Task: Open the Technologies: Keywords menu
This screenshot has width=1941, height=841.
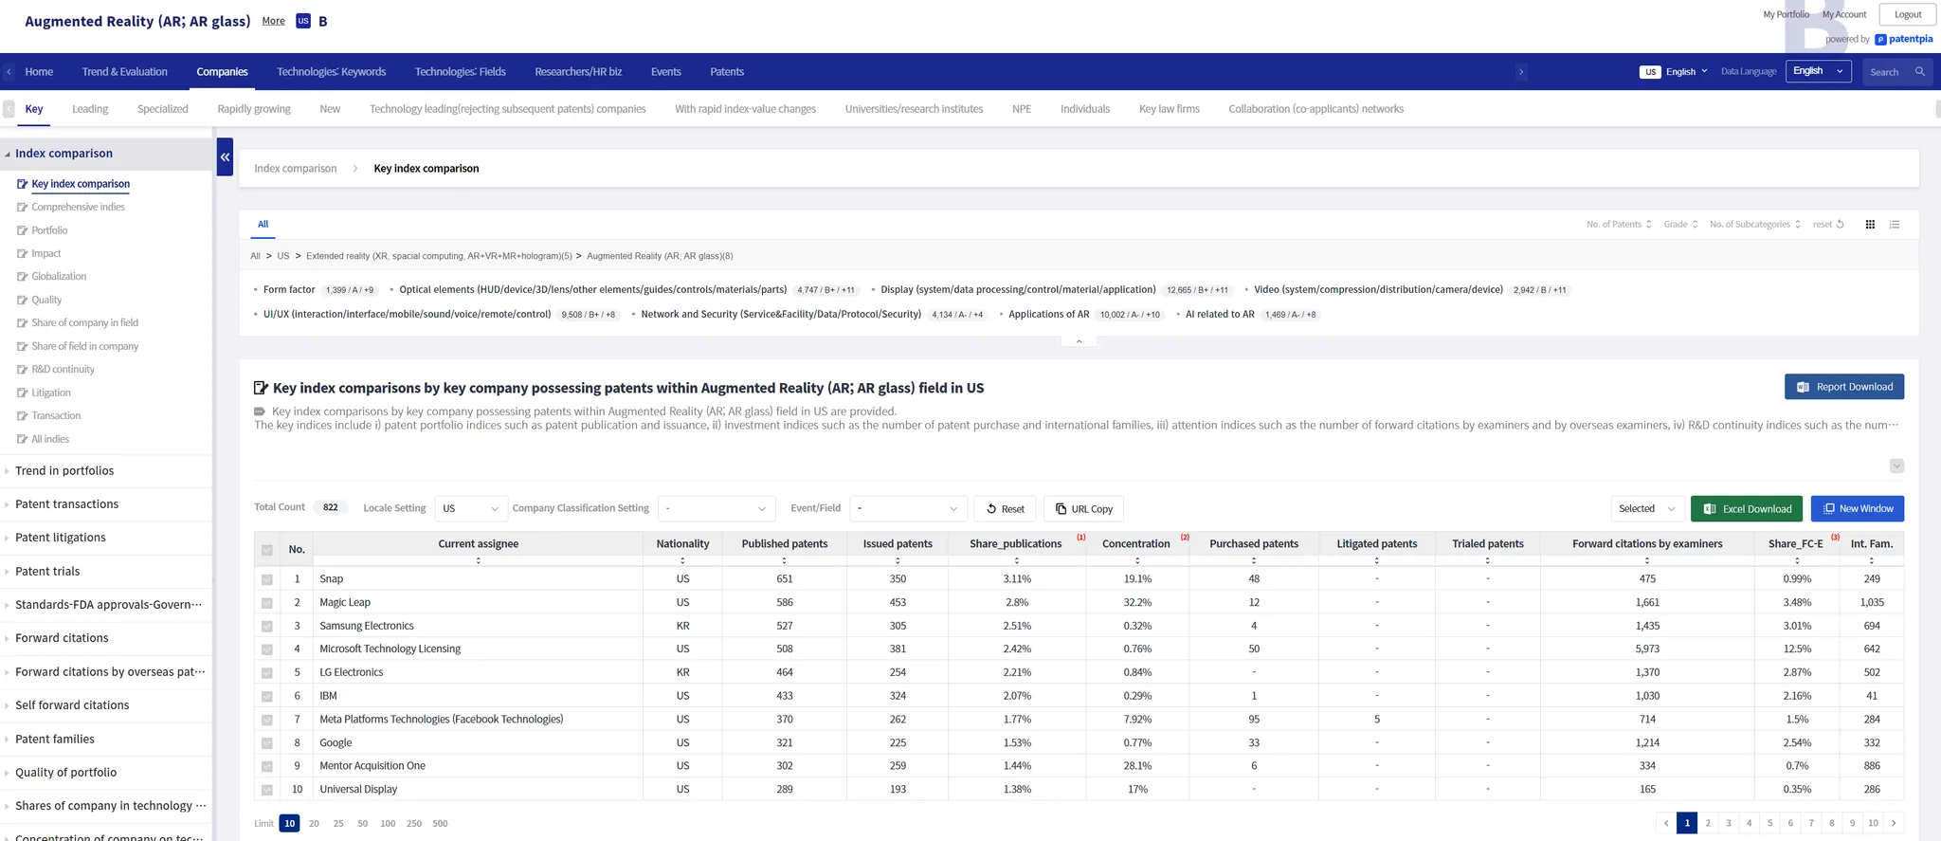Action: coord(331,72)
